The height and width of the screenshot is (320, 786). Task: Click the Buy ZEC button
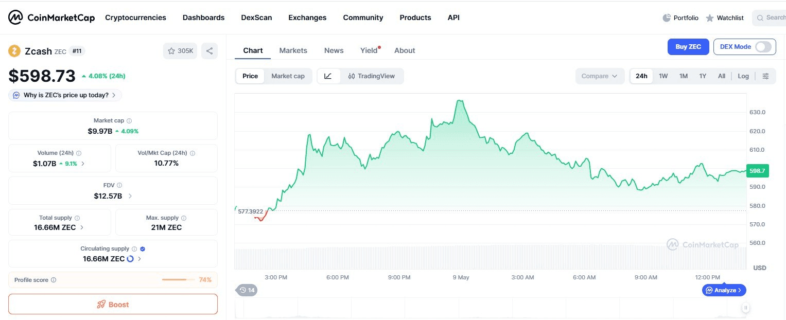pos(688,47)
